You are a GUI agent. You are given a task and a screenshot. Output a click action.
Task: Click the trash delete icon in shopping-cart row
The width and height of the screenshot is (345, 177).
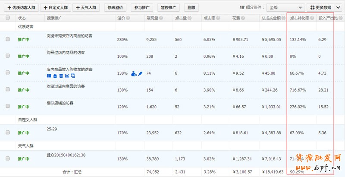(61, 76)
